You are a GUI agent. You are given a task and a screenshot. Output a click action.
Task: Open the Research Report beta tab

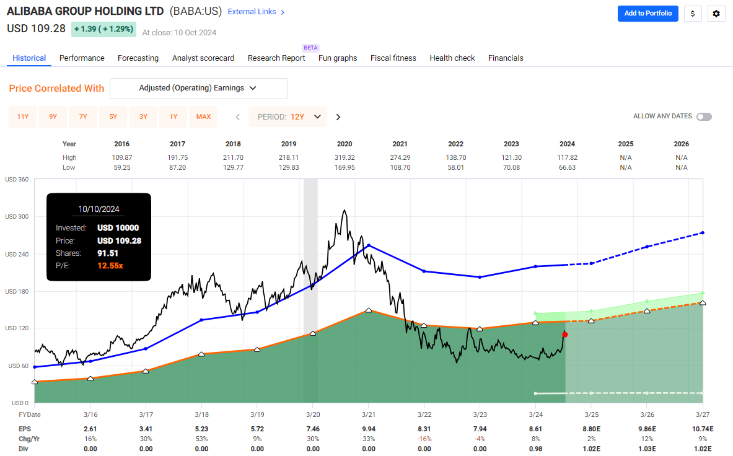click(276, 58)
